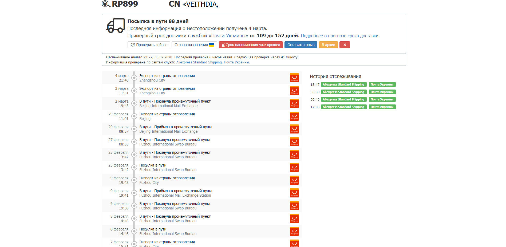Image resolution: width=506 pixels, height=247 pixels.
Task: Click 'Zhengzhou City' under 4 марта event
Action: pyautogui.click(x=152, y=80)
